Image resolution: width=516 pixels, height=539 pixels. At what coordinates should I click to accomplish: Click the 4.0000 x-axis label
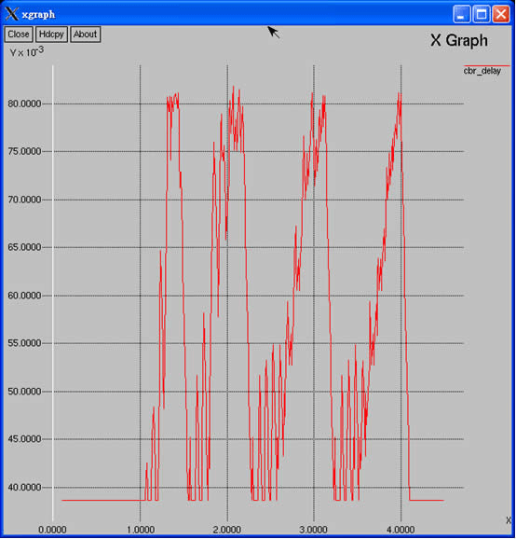[401, 530]
